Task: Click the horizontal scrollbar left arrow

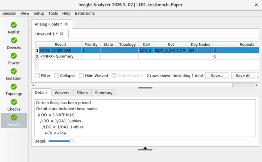Action: point(33,85)
